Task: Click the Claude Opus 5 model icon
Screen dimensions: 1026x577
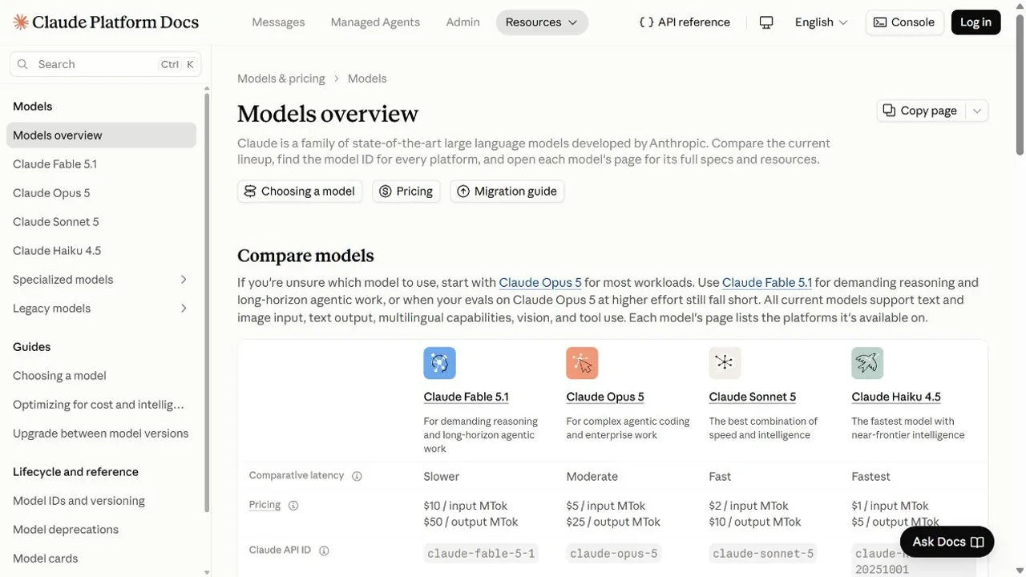Action: (x=582, y=363)
